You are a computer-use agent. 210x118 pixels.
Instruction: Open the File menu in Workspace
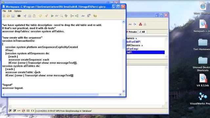click(x=4, y=11)
